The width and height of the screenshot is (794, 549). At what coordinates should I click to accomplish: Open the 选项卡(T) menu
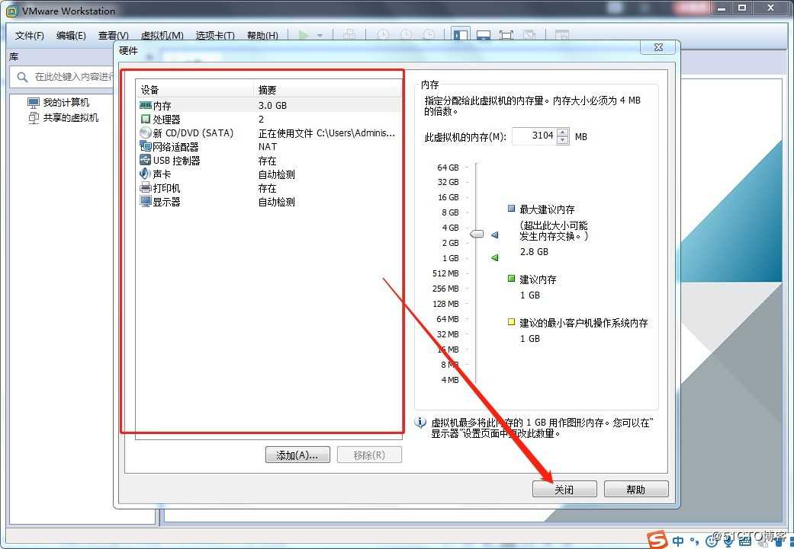[215, 35]
